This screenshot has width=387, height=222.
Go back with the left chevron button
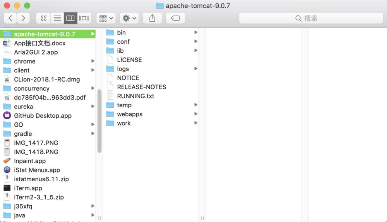(10, 18)
